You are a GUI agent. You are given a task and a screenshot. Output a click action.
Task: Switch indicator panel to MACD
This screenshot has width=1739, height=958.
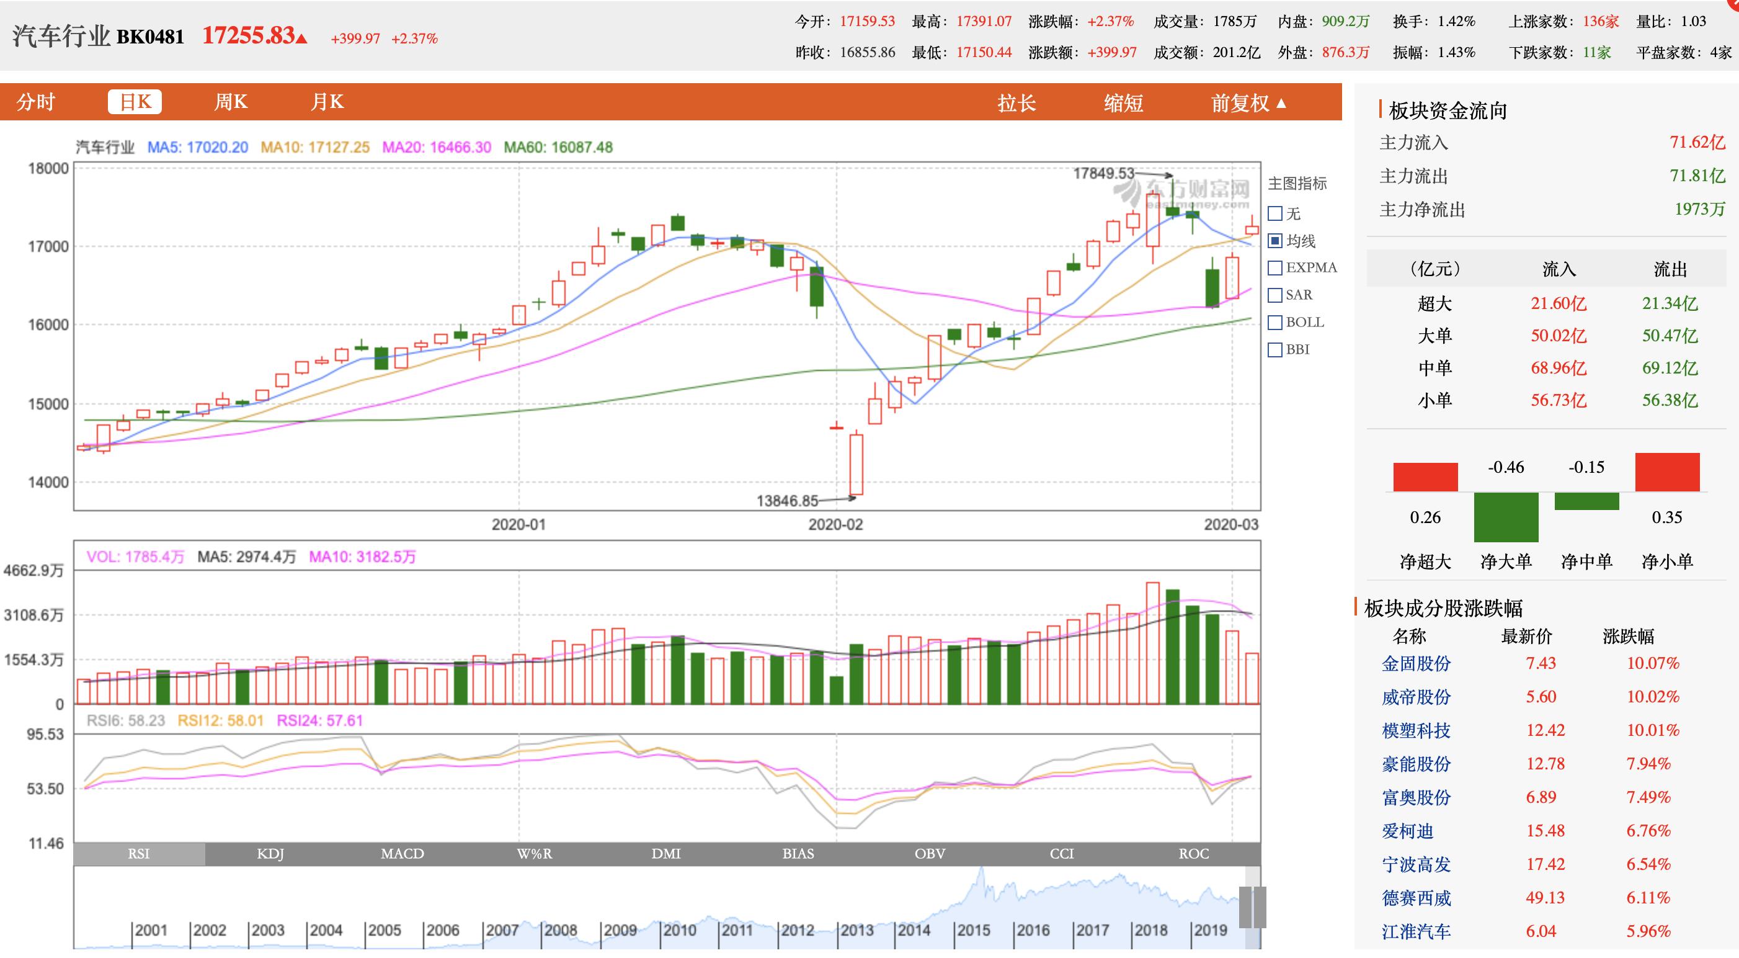tap(403, 854)
